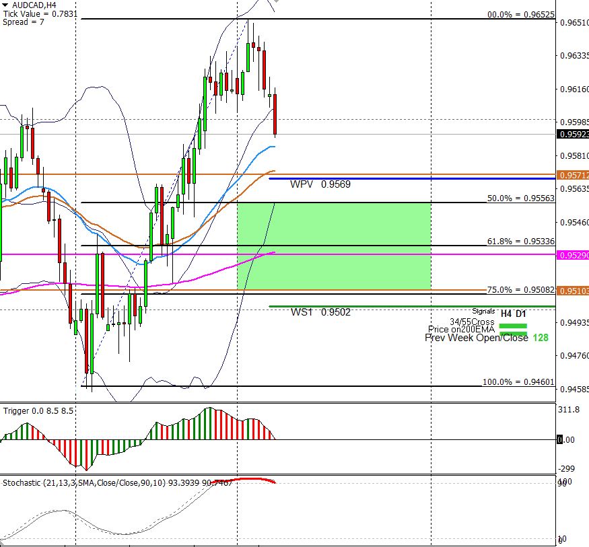Select the WPV 0.9569 pivot label
This screenshot has height=547, width=589.
coord(320,184)
